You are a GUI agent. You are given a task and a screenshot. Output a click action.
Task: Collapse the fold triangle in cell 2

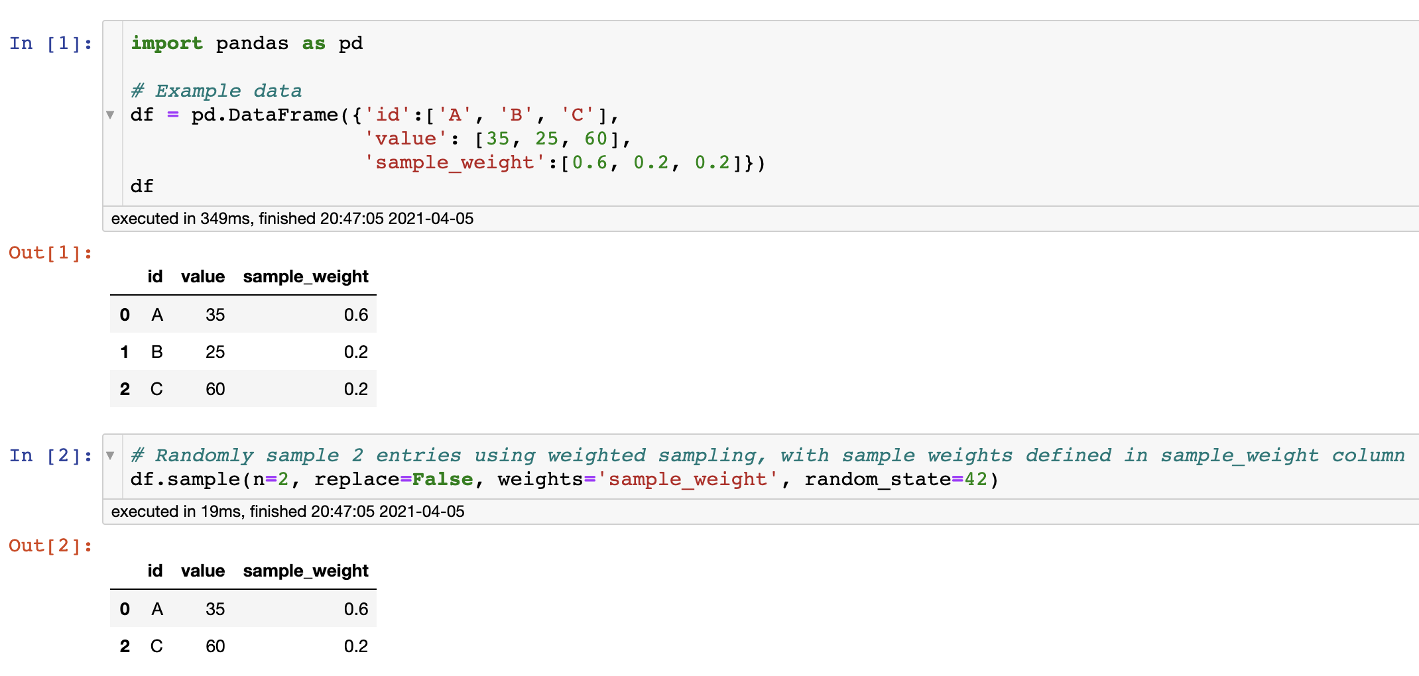tap(110, 455)
